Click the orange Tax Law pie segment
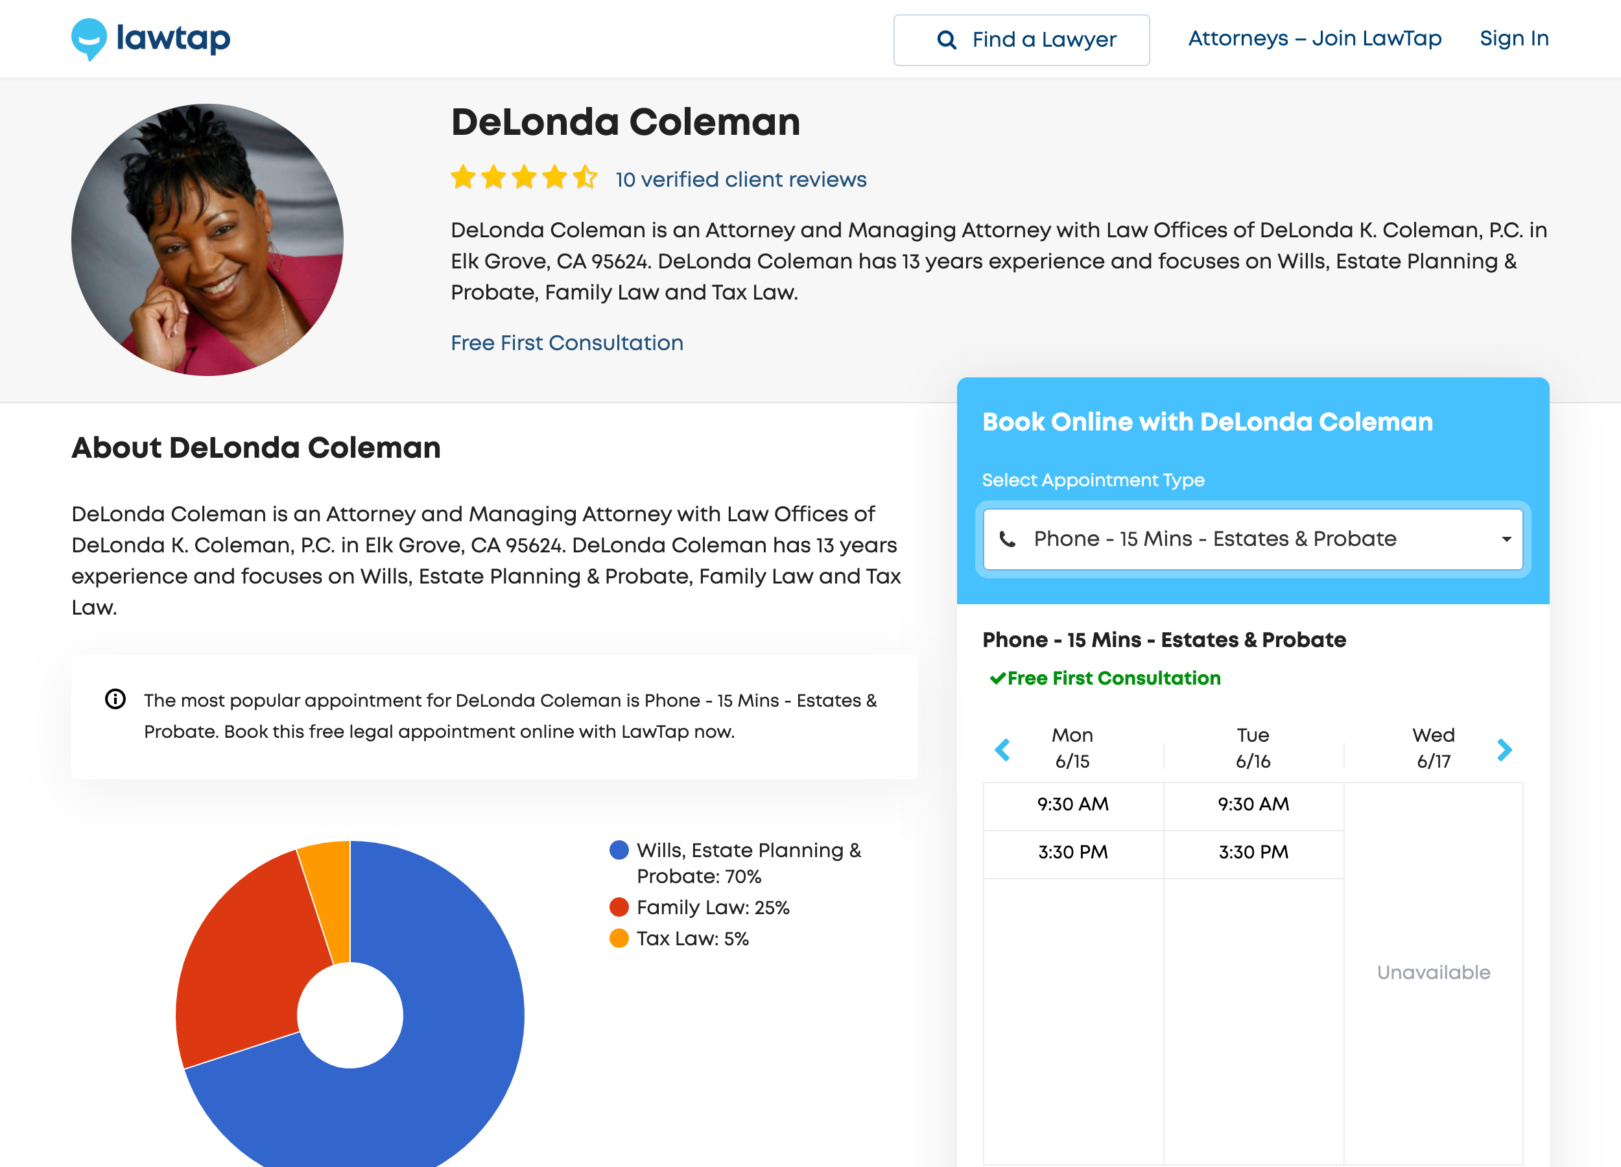 click(x=330, y=901)
